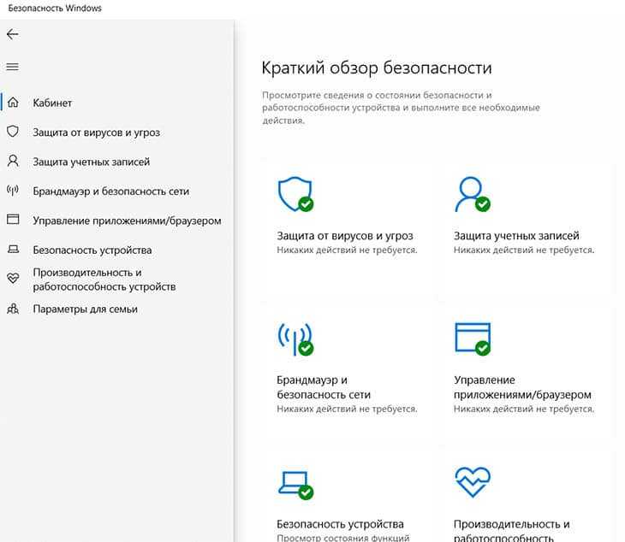
Task: Click the home icon beside Кабинет
Action: pos(13,103)
